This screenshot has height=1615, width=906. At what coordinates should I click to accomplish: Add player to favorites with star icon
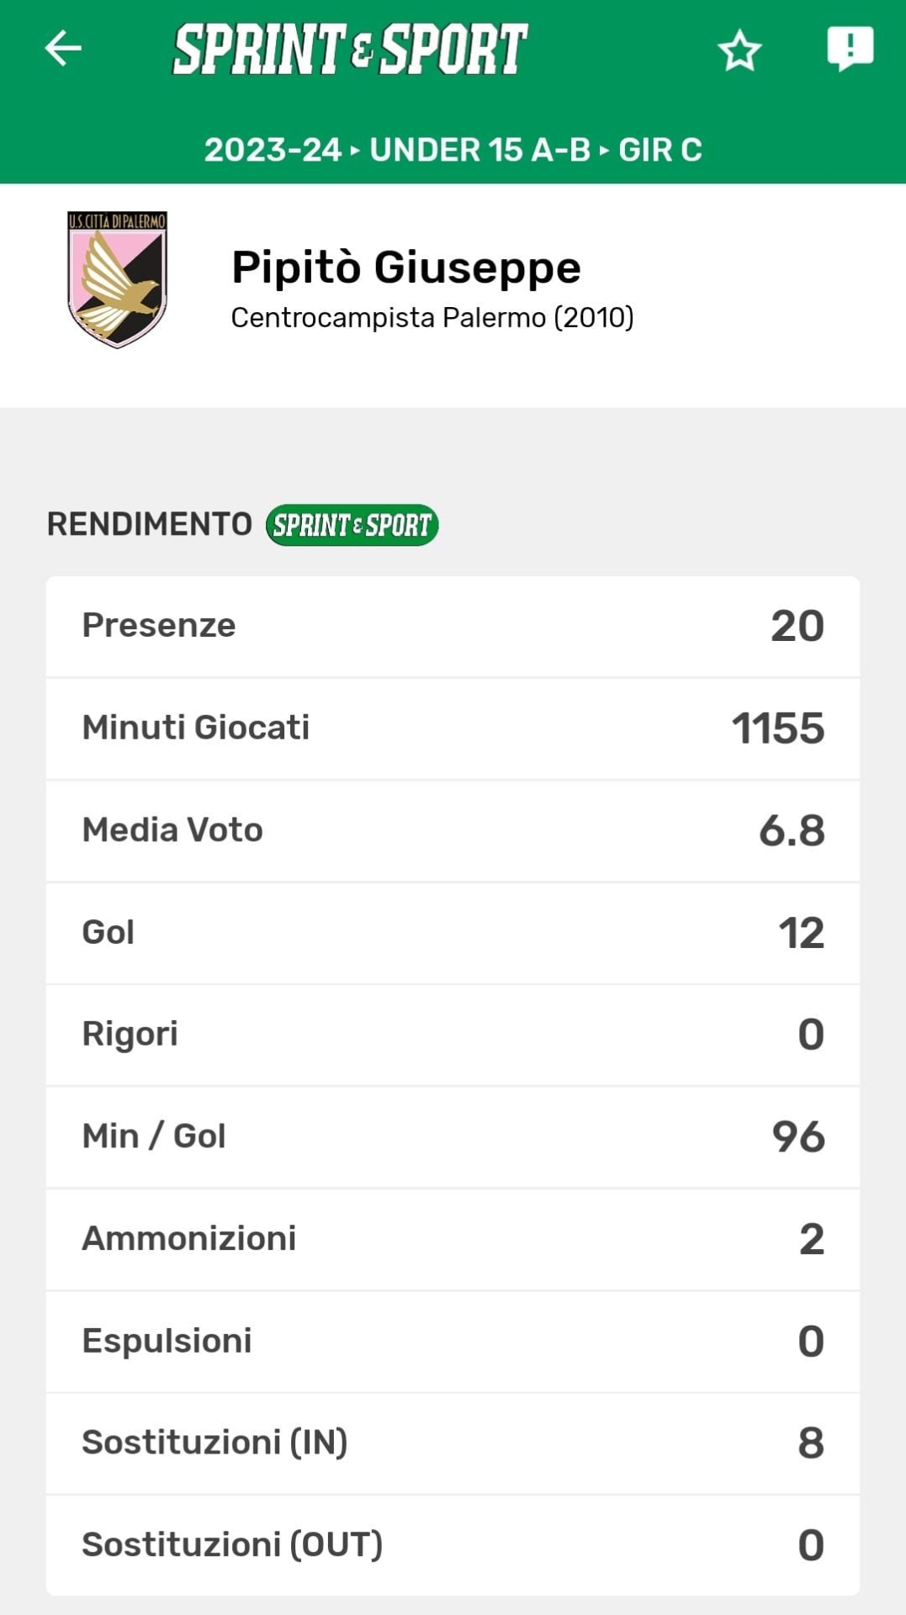pos(739,50)
